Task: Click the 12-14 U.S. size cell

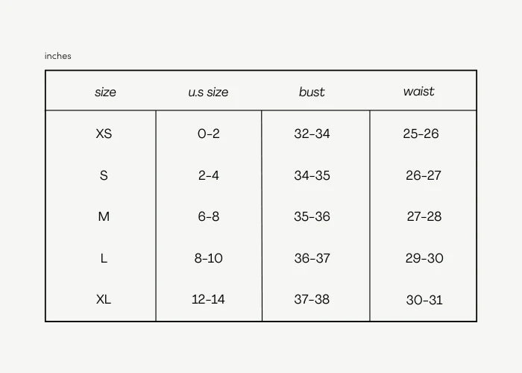Action: pyautogui.click(x=208, y=299)
